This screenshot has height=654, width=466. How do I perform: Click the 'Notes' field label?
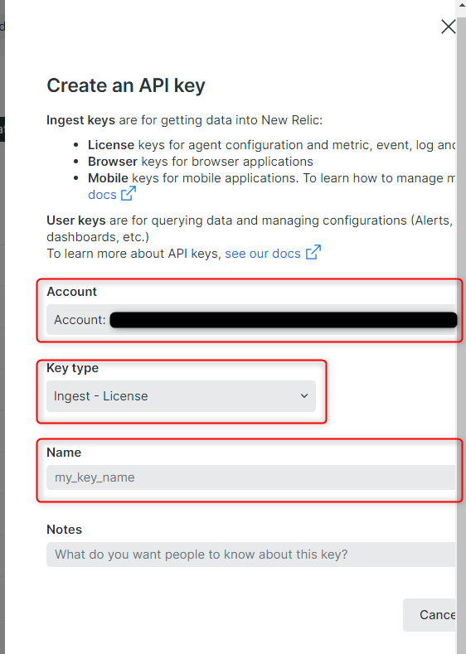click(64, 530)
